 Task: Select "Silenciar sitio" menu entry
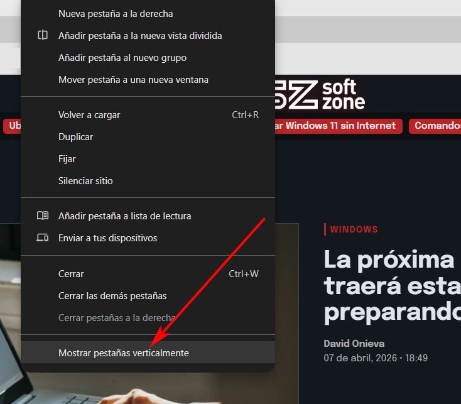(148, 181)
